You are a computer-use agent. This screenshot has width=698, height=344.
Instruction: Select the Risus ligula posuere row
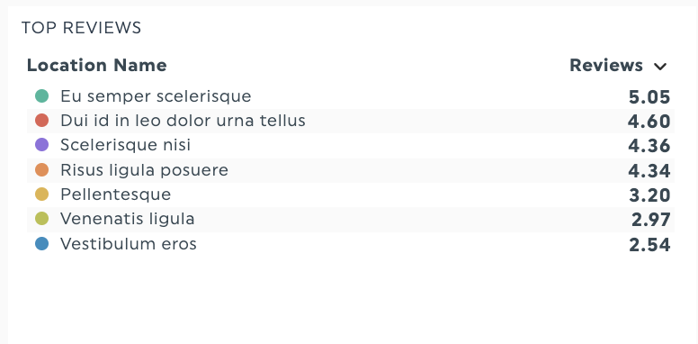click(351, 170)
